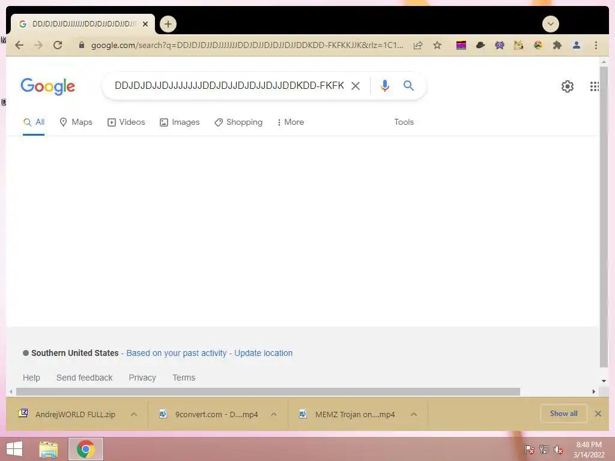Open the Windows Start menu

pyautogui.click(x=14, y=449)
